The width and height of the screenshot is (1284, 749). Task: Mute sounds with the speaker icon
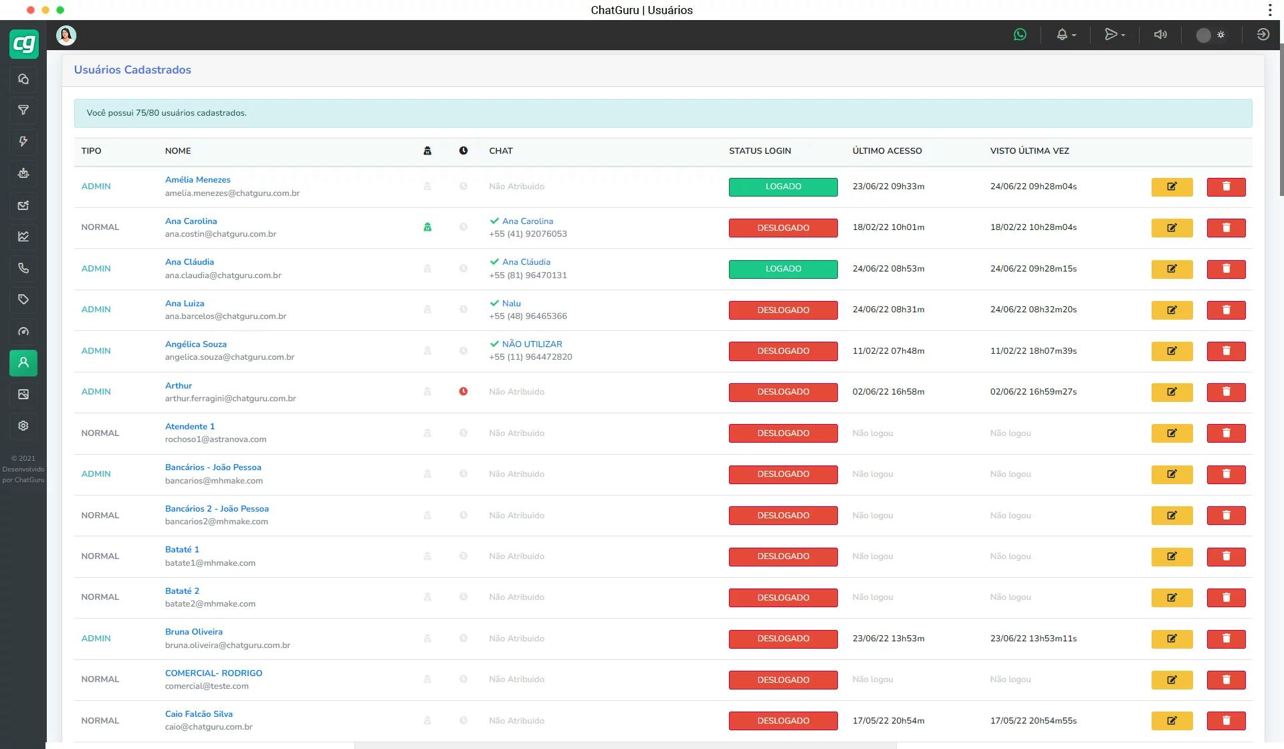1160,35
